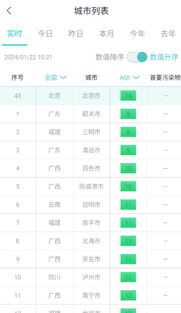
Task: Select the 泸州市 city entry
Action: pos(90,277)
